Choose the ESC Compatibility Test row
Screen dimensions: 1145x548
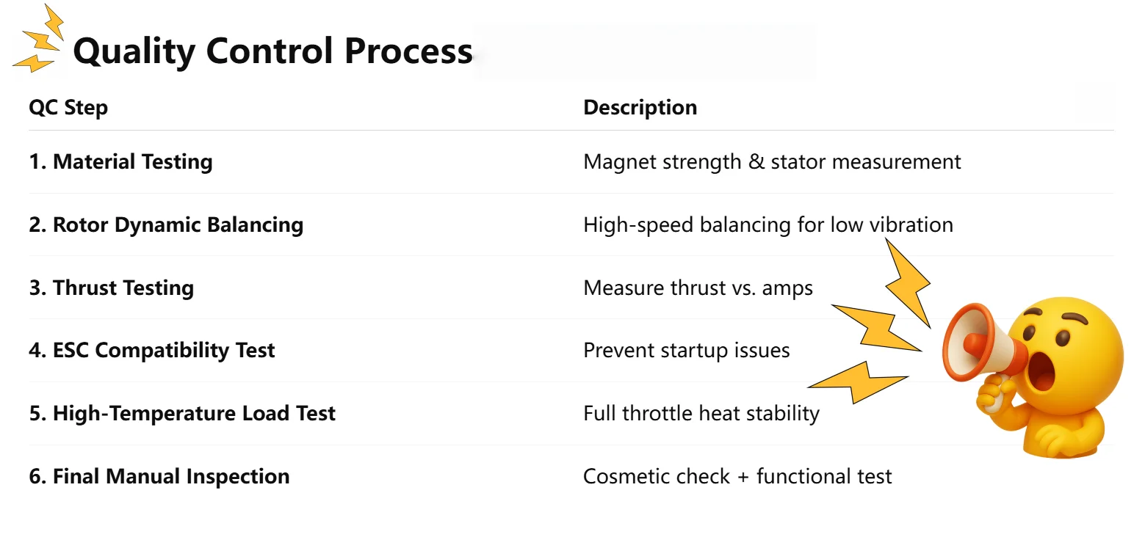pos(152,350)
